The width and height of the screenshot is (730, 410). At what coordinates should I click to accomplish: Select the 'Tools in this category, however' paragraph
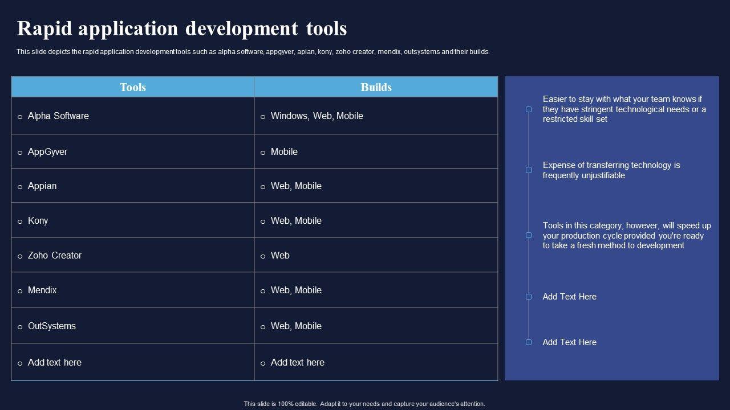tap(627, 235)
